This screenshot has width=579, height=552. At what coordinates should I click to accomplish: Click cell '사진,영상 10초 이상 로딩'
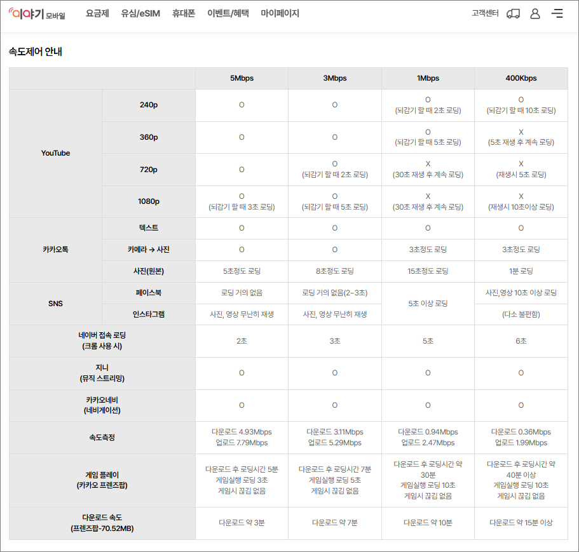[x=521, y=293]
